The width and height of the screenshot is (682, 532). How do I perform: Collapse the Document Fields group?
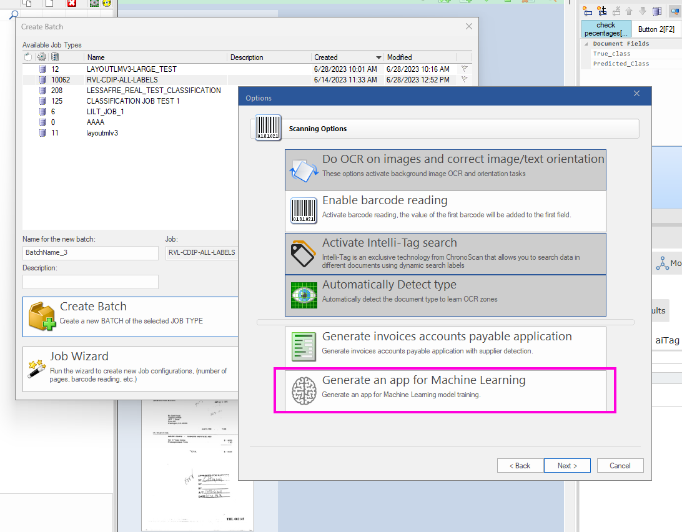586,44
